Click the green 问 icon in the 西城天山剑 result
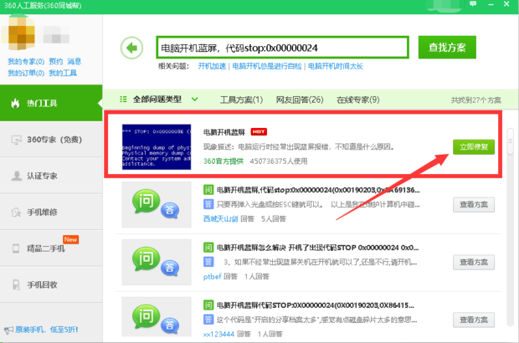This screenshot has width=519, height=343. pos(208,190)
